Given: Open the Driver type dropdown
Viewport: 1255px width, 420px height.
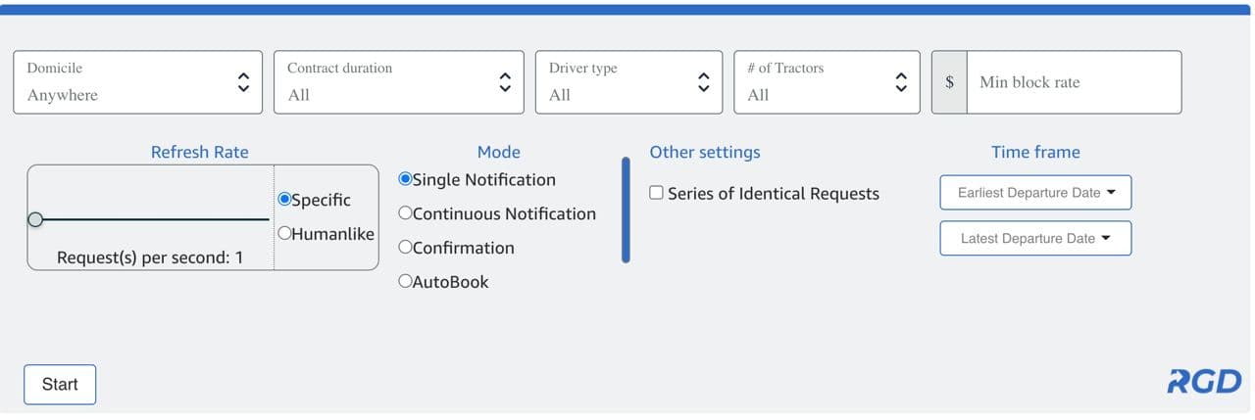Looking at the screenshot, I should [628, 82].
